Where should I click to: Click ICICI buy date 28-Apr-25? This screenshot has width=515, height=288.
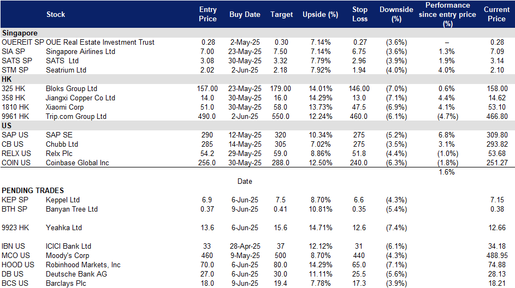(x=245, y=246)
